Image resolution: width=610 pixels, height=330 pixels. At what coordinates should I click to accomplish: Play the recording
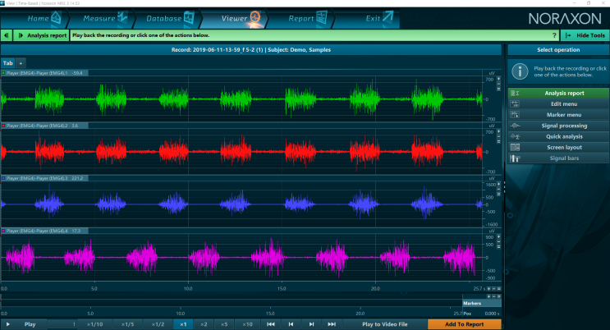click(24, 324)
